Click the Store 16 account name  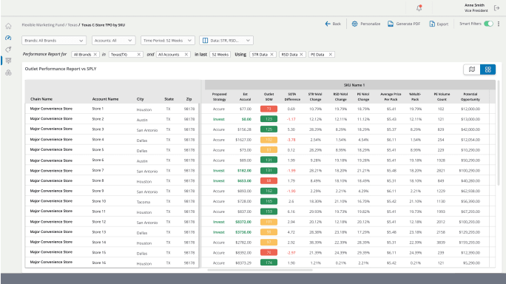tap(98, 263)
